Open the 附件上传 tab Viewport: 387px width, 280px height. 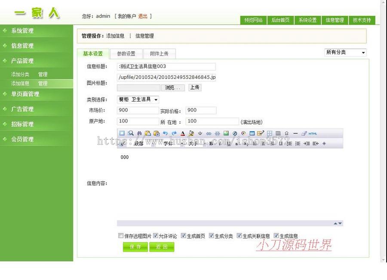pos(160,54)
